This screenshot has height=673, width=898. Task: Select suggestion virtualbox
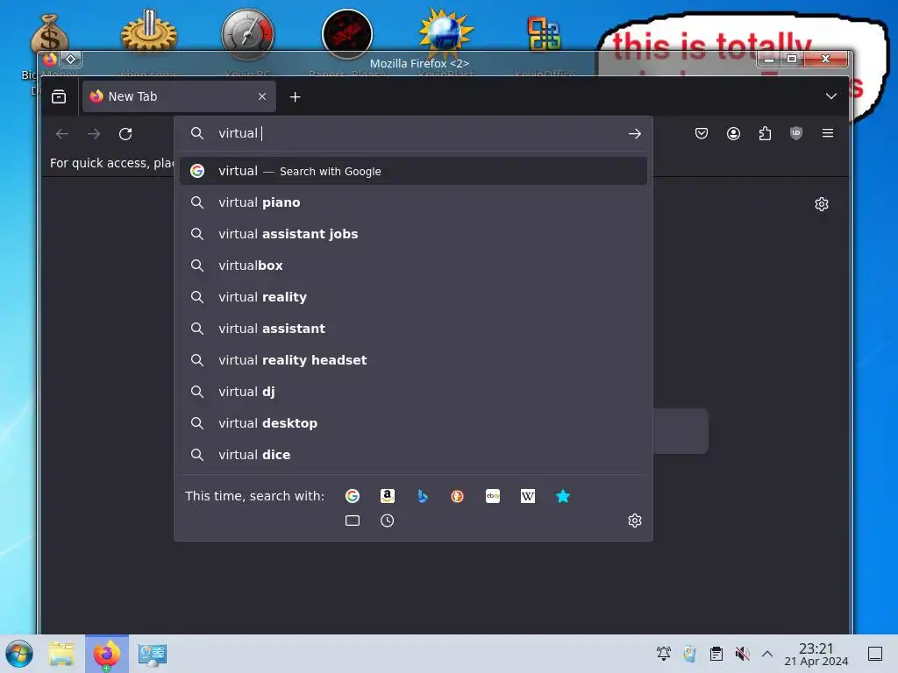coord(414,266)
